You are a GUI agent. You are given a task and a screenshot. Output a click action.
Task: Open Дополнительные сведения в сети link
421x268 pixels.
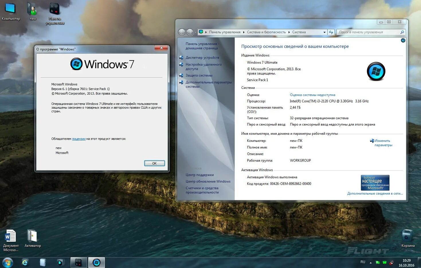coord(375,193)
